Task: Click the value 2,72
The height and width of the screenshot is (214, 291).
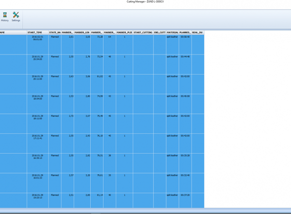Action: tap(71, 116)
